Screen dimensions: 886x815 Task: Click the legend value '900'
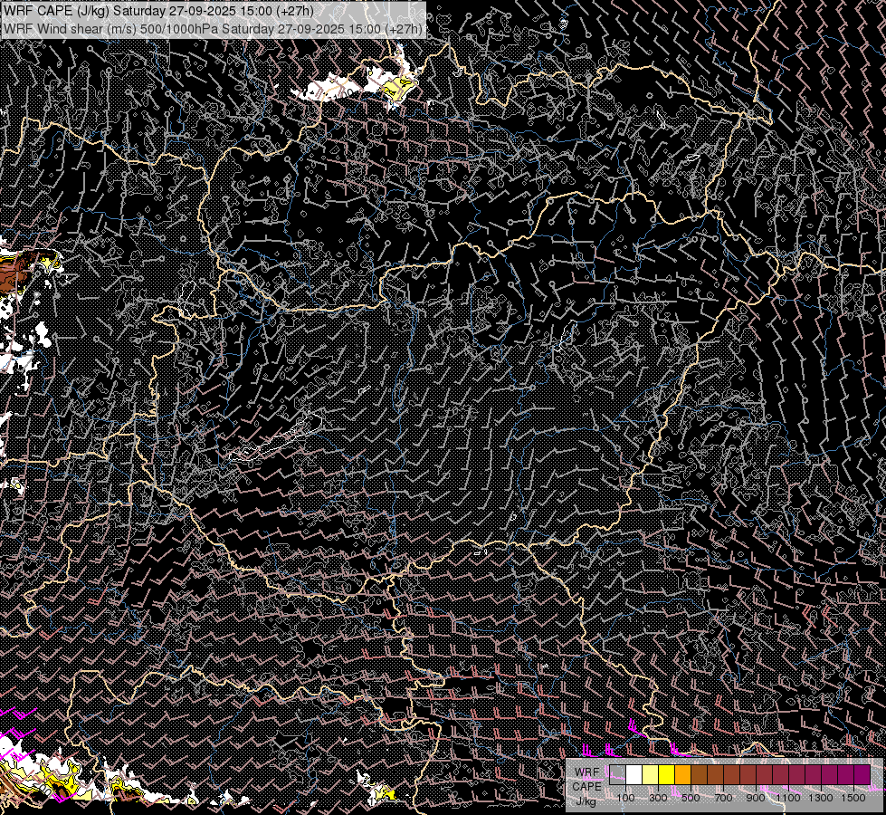point(756,798)
